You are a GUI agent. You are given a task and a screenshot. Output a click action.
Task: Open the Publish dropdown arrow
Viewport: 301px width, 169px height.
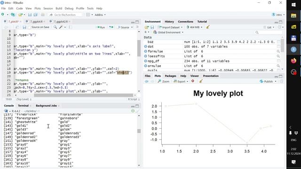276,81
